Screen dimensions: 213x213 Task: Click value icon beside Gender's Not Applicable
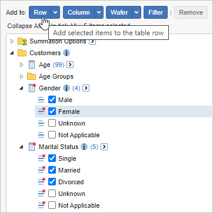point(41,135)
